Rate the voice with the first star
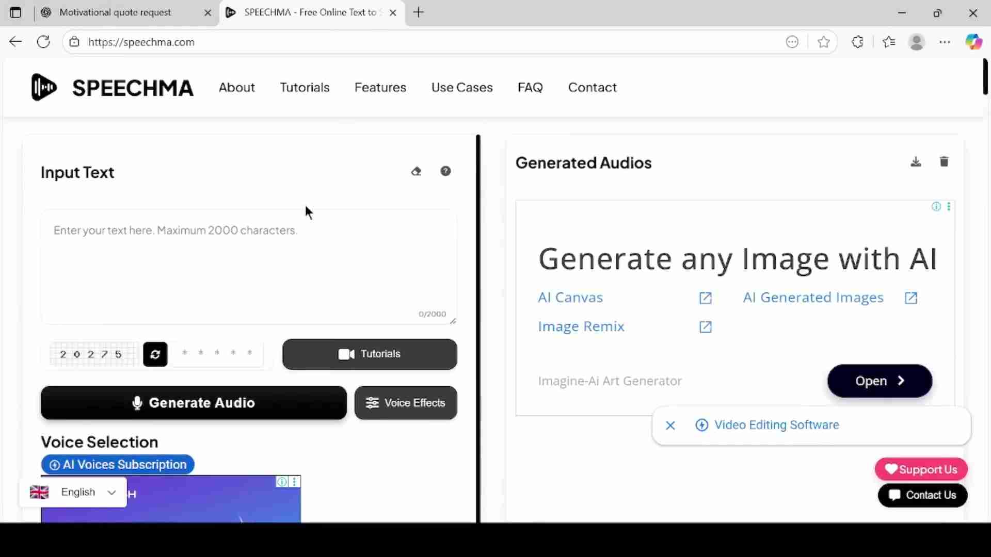This screenshot has width=991, height=557. click(185, 353)
